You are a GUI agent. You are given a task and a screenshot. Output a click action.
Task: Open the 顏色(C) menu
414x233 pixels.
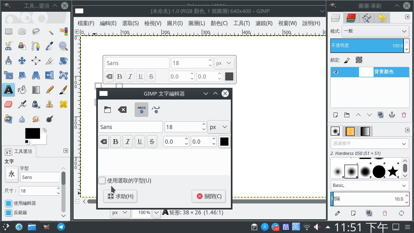pos(219,23)
